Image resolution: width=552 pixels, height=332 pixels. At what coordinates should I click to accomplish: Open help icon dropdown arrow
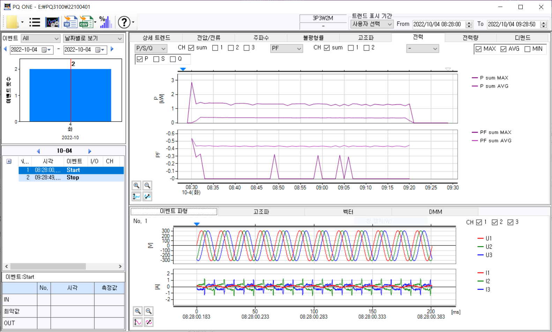(133, 22)
